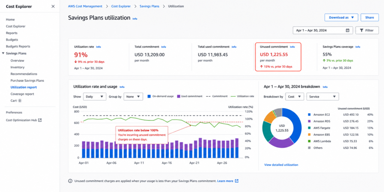The width and height of the screenshot is (384, 192).
Task: Click Amazon EBS orange swatch in breakdown
Action: 309,135
